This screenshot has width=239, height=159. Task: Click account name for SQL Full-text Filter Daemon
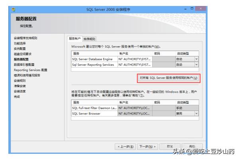click(135, 108)
